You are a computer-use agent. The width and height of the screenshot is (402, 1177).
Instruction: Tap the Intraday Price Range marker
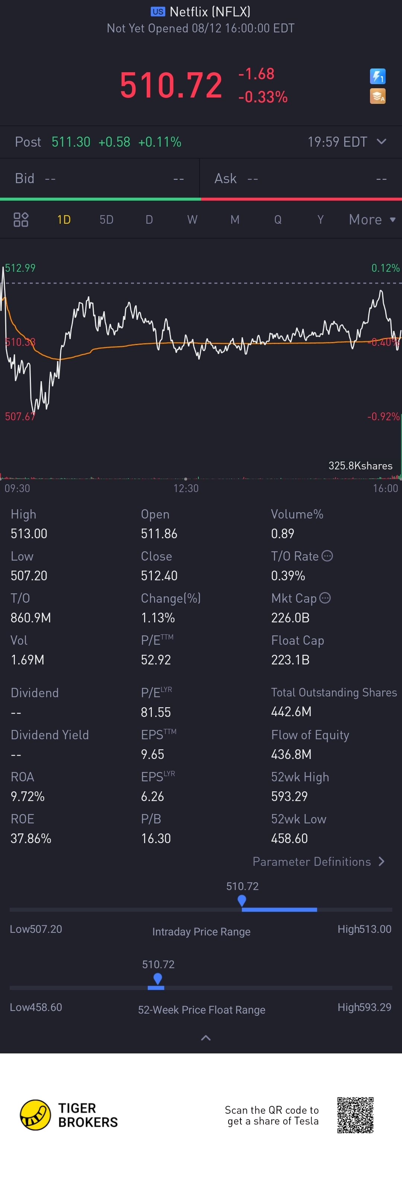[242, 900]
